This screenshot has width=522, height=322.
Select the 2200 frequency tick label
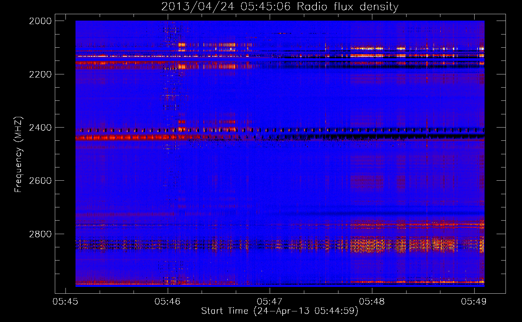(40, 74)
